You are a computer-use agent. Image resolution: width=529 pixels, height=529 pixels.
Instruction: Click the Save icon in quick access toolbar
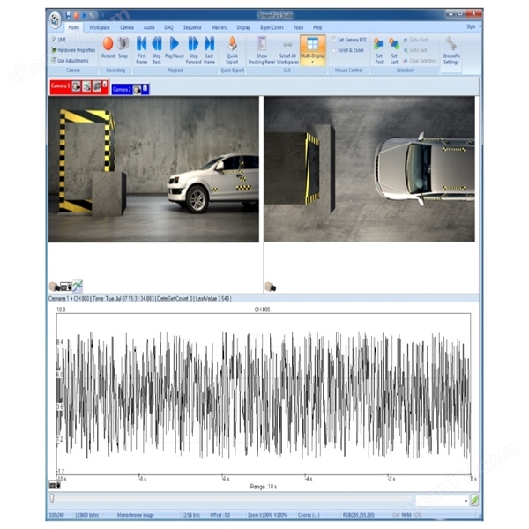coord(68,16)
